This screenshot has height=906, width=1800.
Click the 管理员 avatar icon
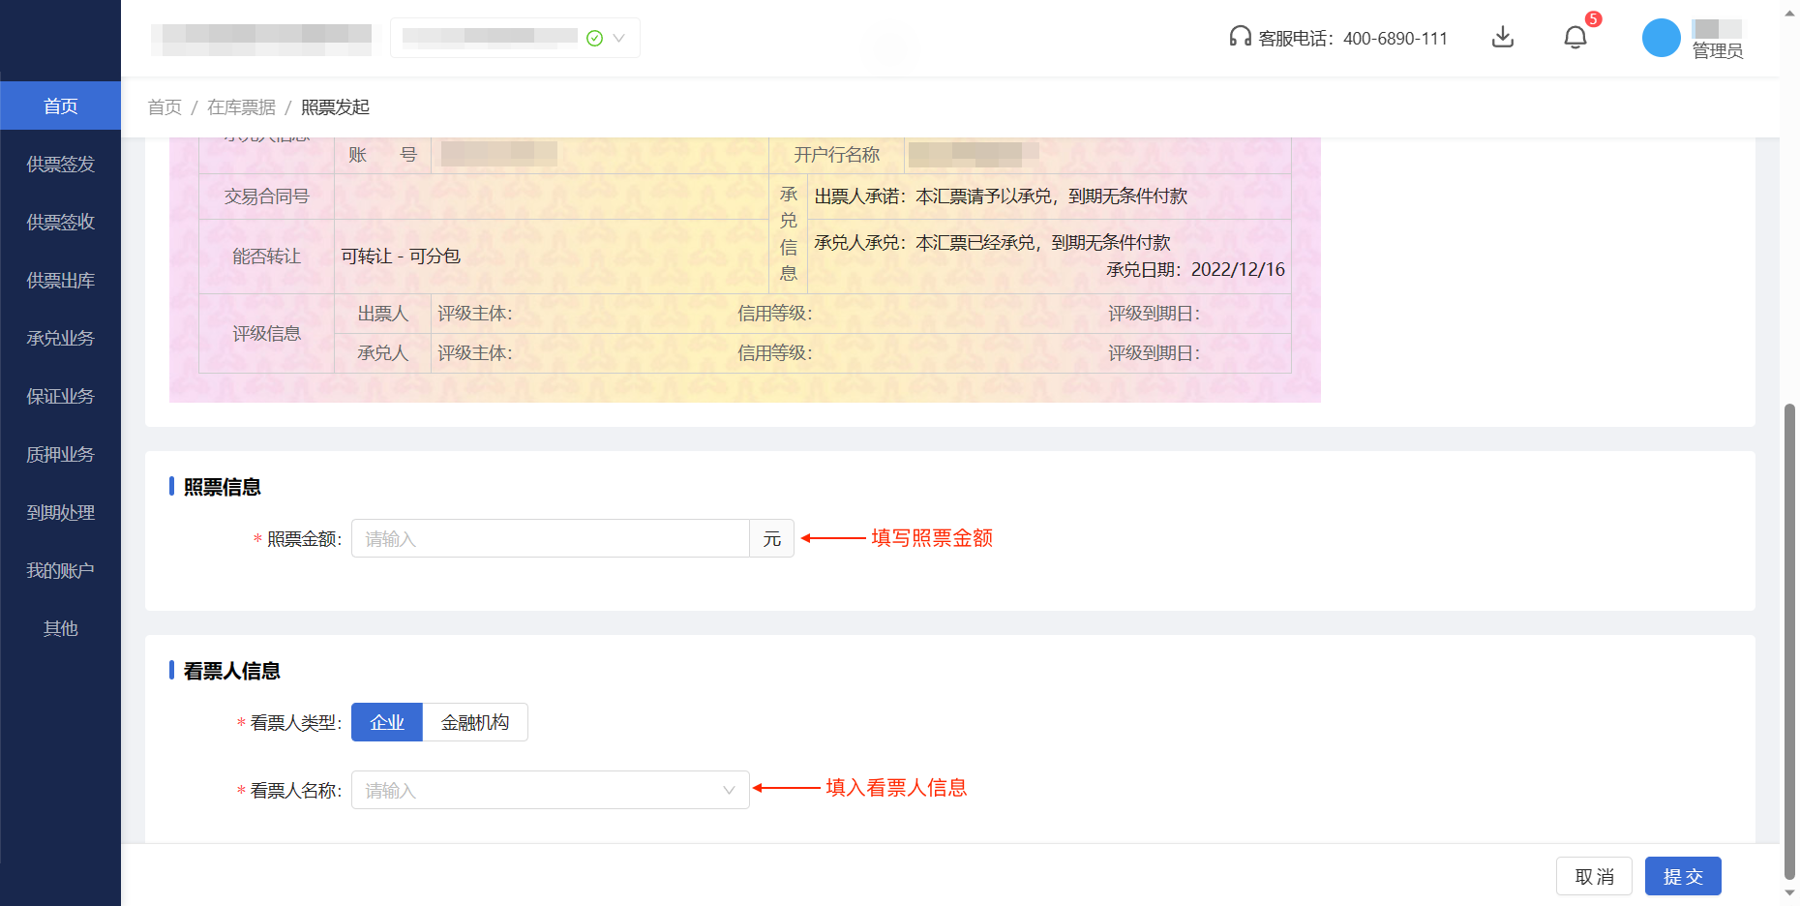pos(1661,38)
